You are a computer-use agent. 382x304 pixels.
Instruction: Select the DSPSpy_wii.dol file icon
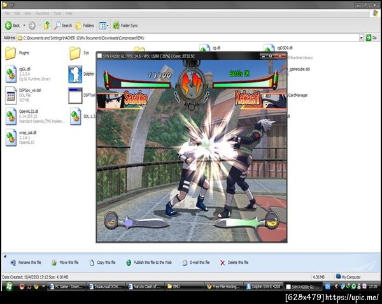click(x=11, y=96)
